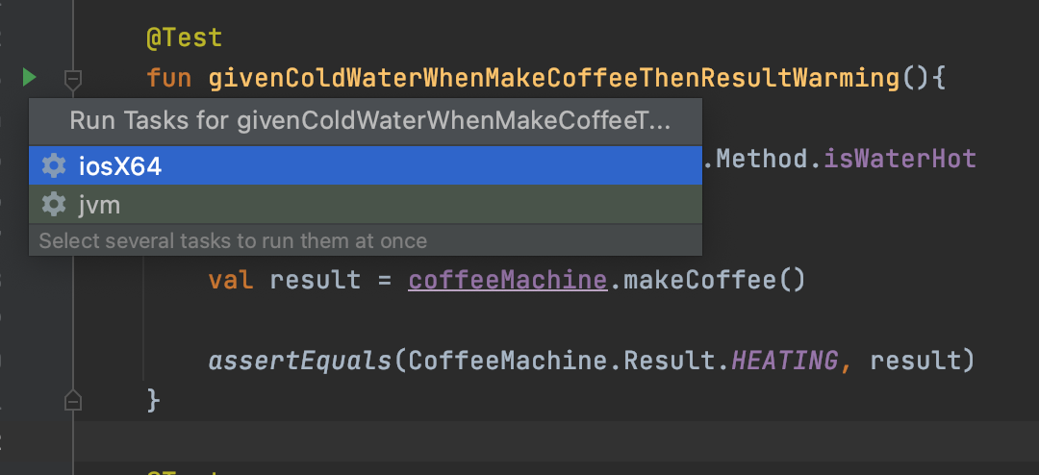
Task: Click the "Run Tasks for" popup header
Action: pos(369,121)
